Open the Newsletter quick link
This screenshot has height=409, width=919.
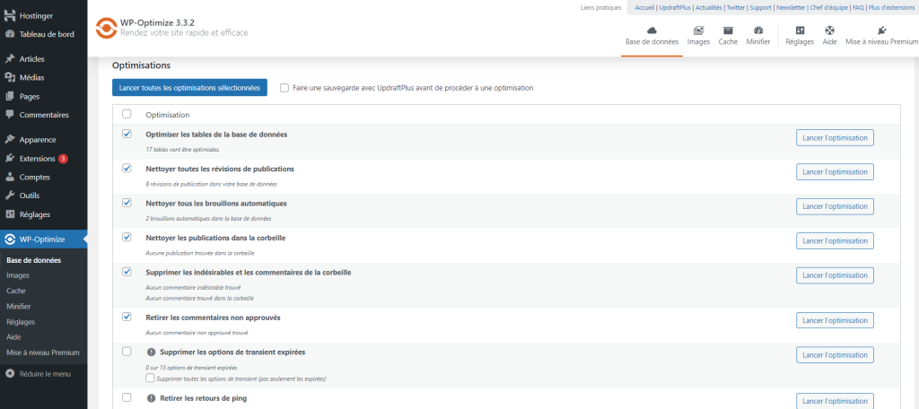point(790,7)
